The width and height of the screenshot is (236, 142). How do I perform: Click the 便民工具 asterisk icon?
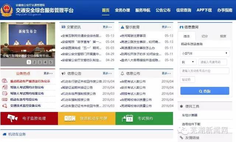pyautogui.click(x=181, y=106)
